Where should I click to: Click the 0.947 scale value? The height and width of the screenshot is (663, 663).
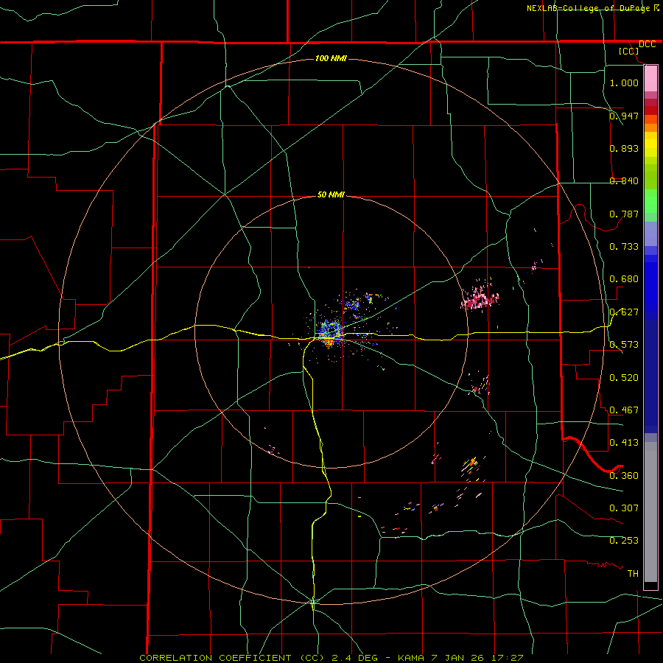tap(624, 116)
